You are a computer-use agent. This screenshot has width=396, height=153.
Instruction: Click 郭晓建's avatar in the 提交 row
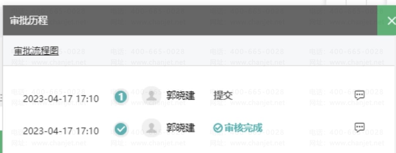coord(151,96)
